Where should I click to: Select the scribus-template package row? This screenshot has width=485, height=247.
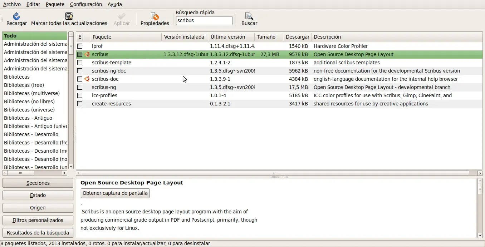pyautogui.click(x=279, y=63)
